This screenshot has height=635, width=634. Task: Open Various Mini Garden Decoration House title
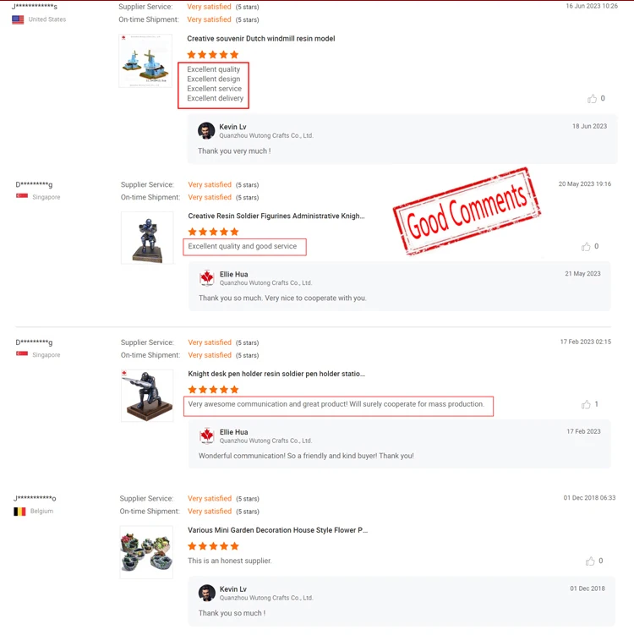tap(277, 530)
